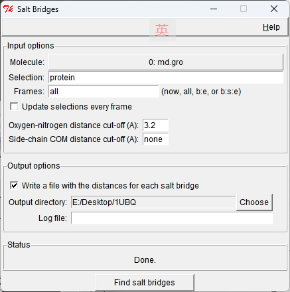Click the red IME language indicator icon
This screenshot has width=290, height=292.
pyautogui.click(x=162, y=30)
